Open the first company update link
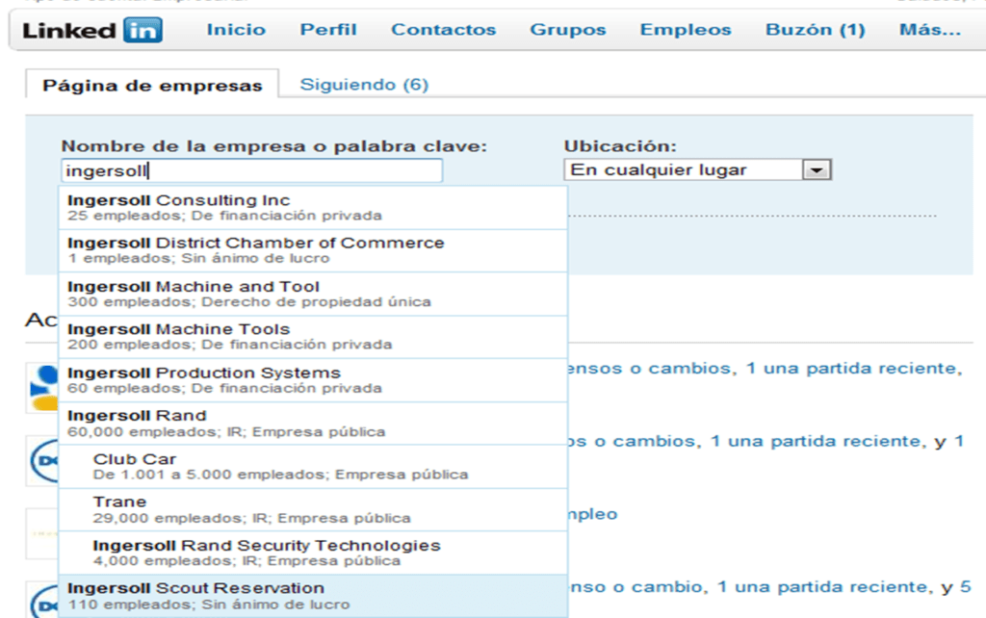The width and height of the screenshot is (986, 618). (765, 369)
